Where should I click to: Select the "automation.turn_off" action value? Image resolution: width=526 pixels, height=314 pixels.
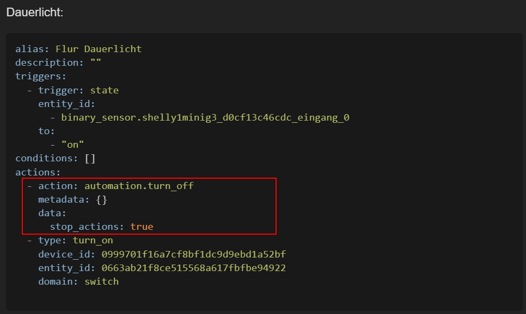139,186
